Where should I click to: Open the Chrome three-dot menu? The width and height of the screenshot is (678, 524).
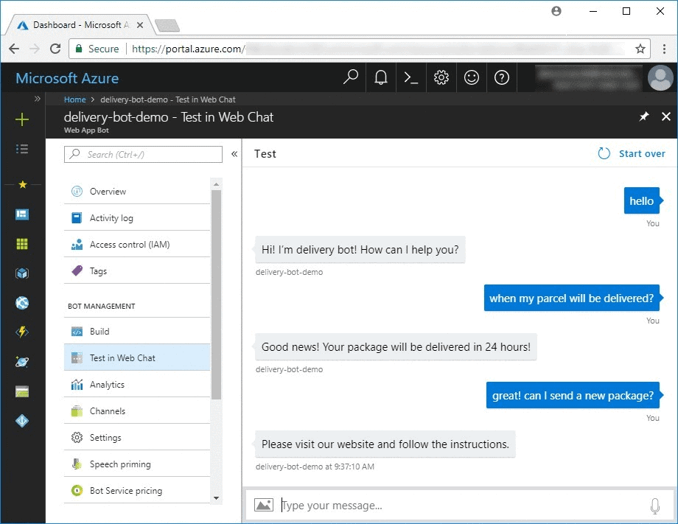pyautogui.click(x=664, y=49)
